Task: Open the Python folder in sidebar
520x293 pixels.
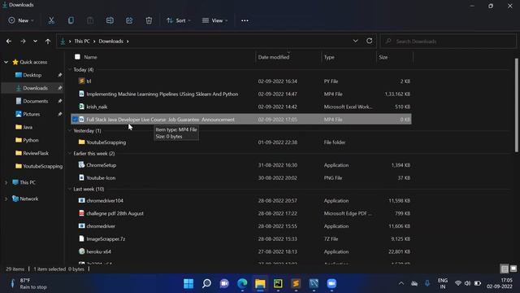Action: pos(31,140)
